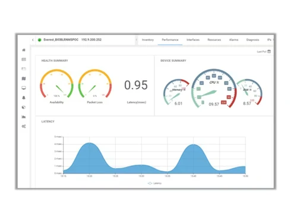Click the 0.95 latency value

136,85
